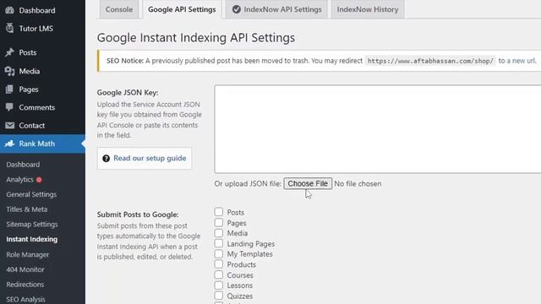
Task: Click the 'Submit Posts to Google:' label
Action: pos(138,214)
